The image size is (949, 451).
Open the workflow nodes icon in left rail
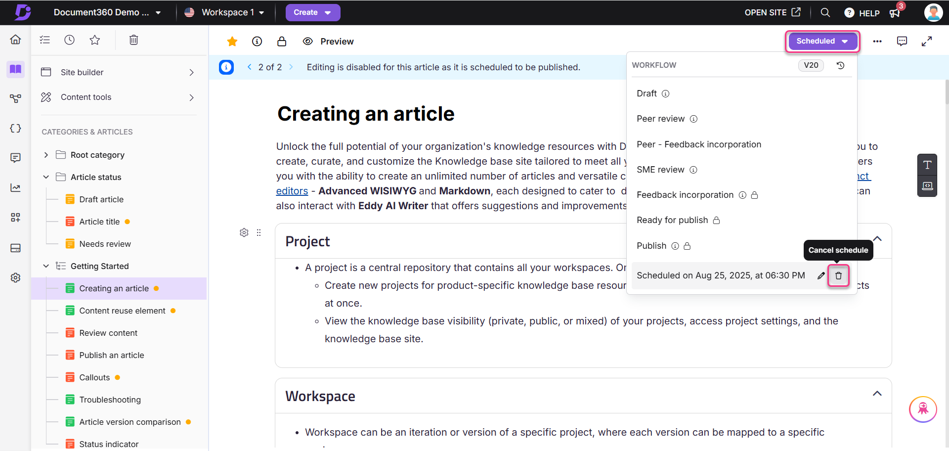[x=15, y=98]
